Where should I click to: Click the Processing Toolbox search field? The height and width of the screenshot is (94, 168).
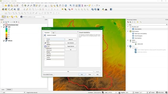coord(147,25)
